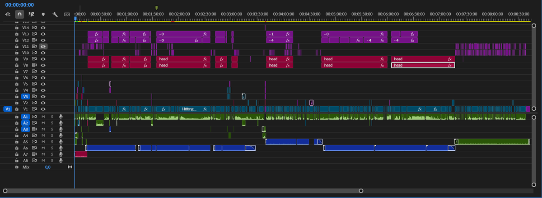Toggle the Linked Selection icon
The image size is (542, 198).
31,14
